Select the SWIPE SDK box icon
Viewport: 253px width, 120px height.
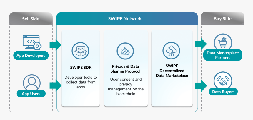pos(80,51)
